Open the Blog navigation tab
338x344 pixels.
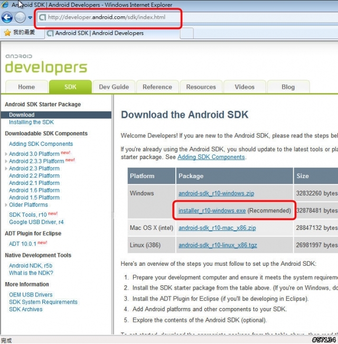pos(288,87)
